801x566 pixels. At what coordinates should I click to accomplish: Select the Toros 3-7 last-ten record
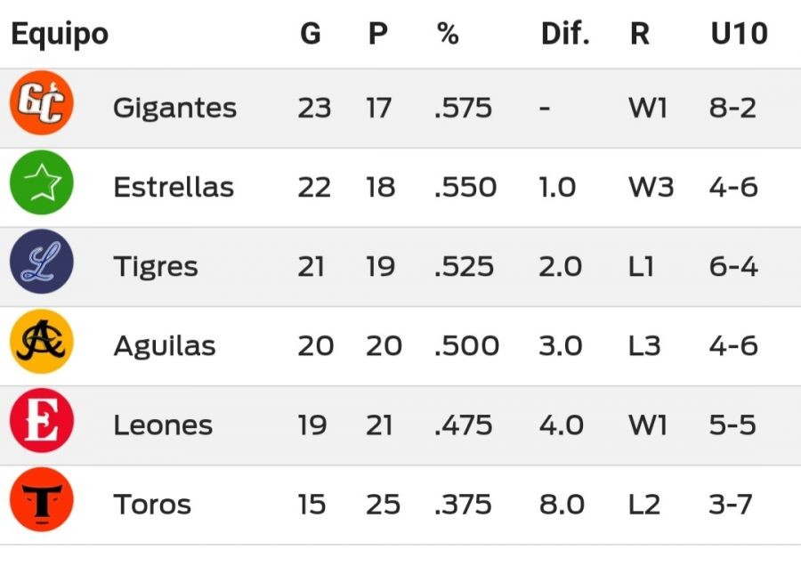click(732, 505)
